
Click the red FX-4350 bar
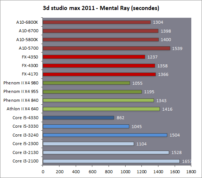point(94,57)
